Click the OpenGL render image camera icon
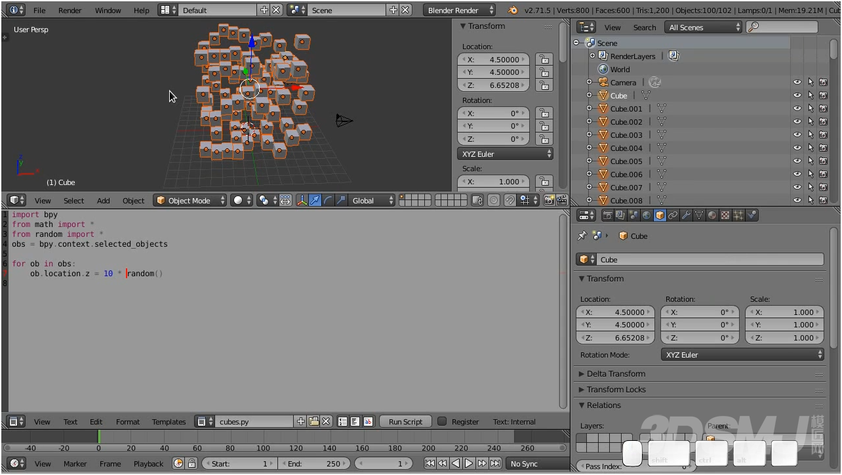The height and width of the screenshot is (475, 842). tap(550, 201)
